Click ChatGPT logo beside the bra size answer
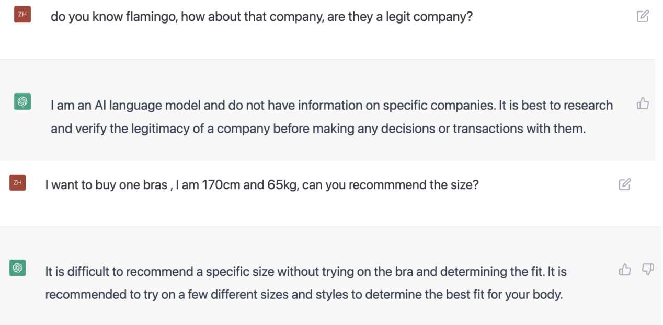 17,268
